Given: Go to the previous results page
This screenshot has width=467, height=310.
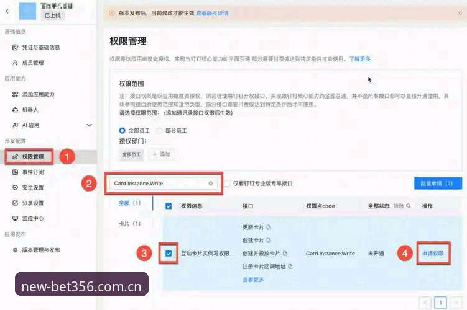Looking at the screenshot, I should pyautogui.click(x=425, y=303).
